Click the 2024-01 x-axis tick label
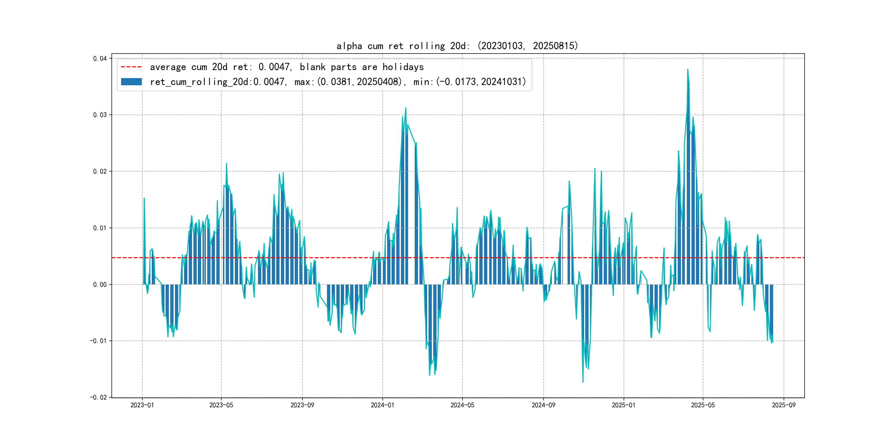Viewport: 894px width, 447px height. click(382, 405)
